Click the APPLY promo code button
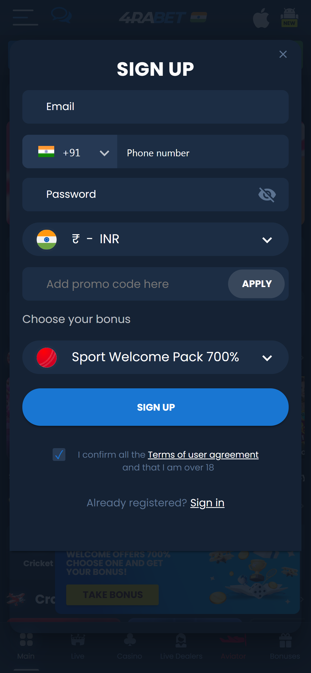Viewport: 311px width, 673px height. [257, 284]
